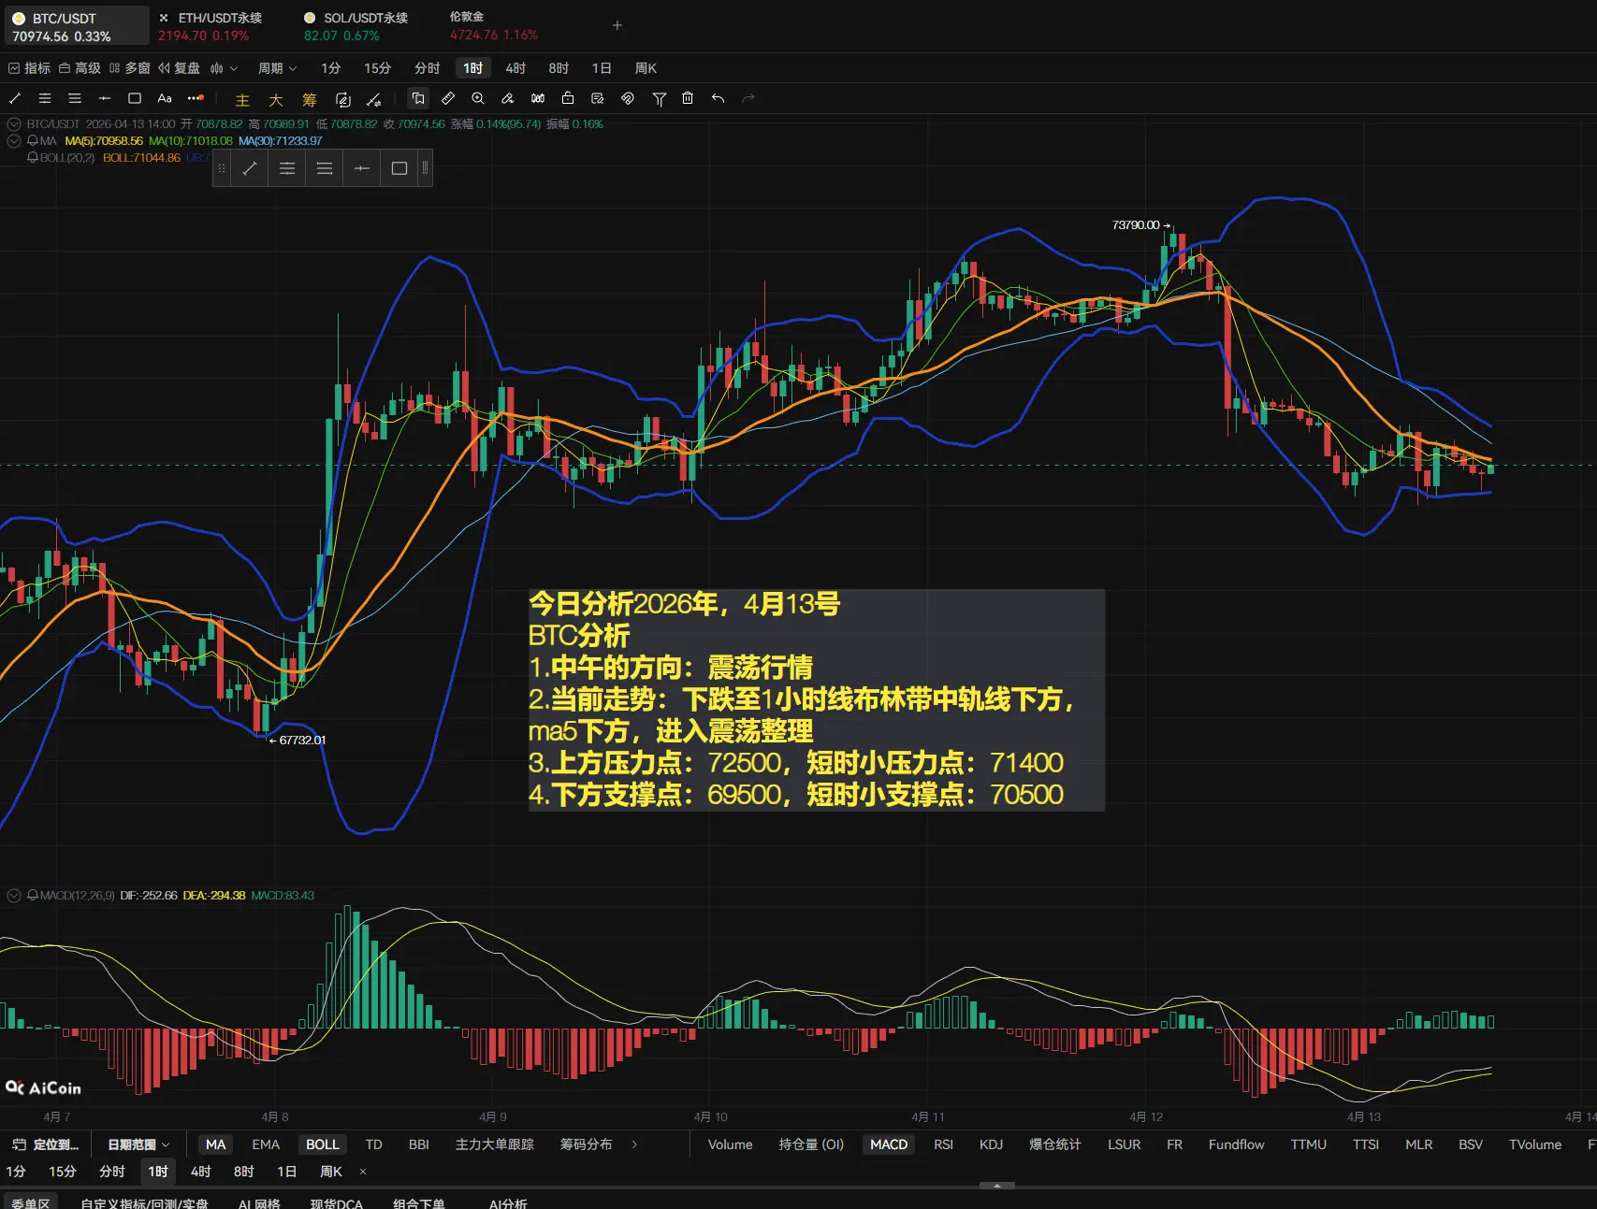Collapse the BTC/USDT price info row
The width and height of the screenshot is (1597, 1209).
click(14, 124)
